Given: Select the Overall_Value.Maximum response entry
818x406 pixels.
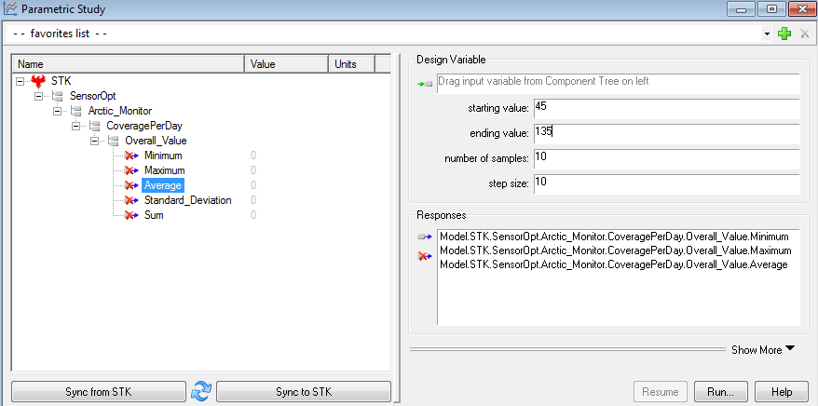Looking at the screenshot, I should [615, 250].
